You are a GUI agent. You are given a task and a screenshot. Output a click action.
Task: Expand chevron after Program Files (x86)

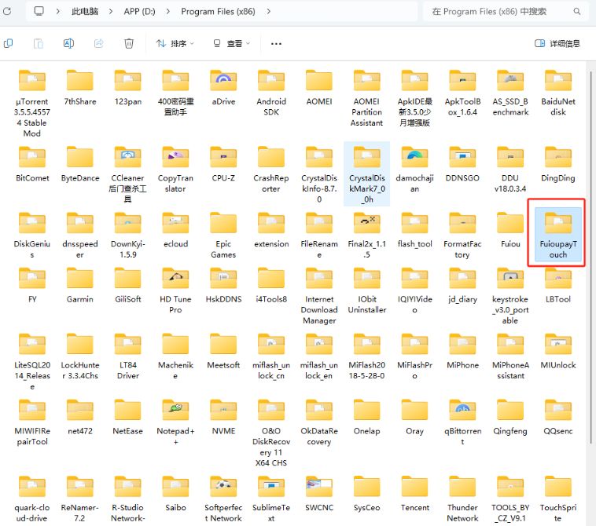(269, 12)
